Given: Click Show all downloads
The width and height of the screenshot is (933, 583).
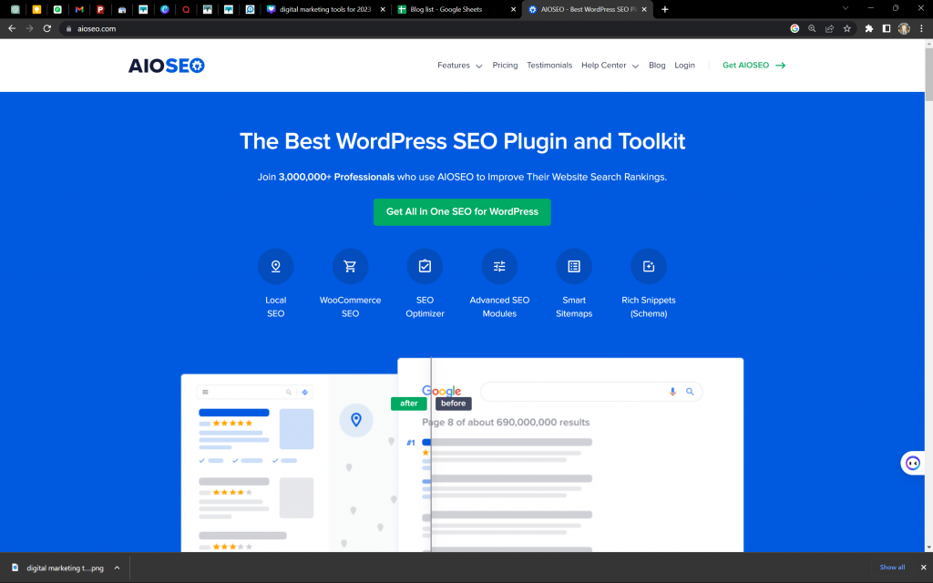Looking at the screenshot, I should pyautogui.click(x=892, y=568).
